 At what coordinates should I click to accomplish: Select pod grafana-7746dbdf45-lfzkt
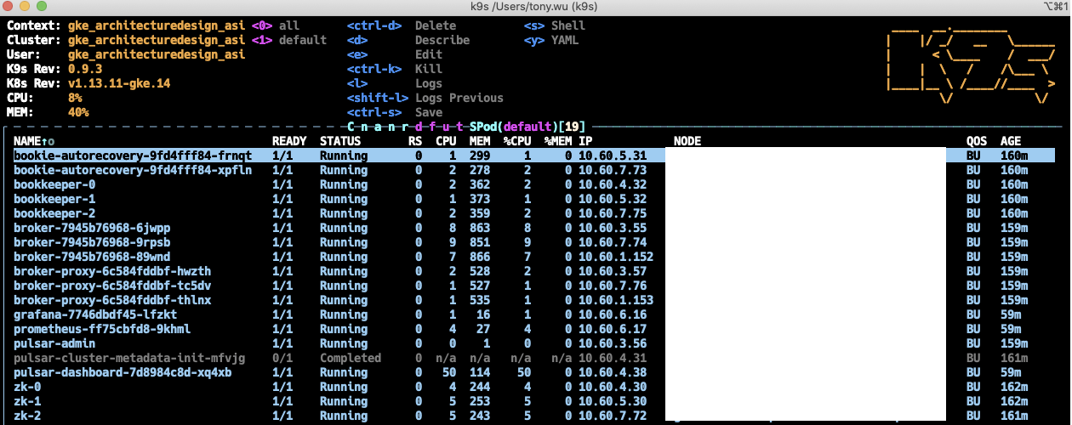coord(534,314)
